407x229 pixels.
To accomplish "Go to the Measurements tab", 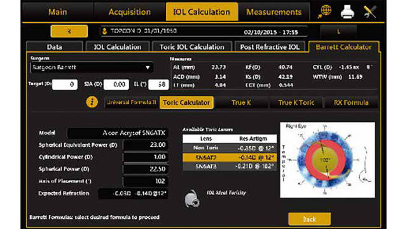I will [x=274, y=12].
